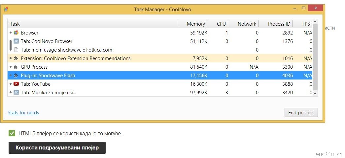The height and width of the screenshot is (158, 345).
Task: Select the Browser task row
Action: pos(160,33)
